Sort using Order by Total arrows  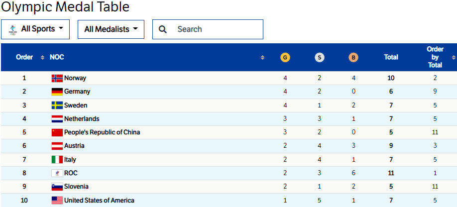click(x=453, y=57)
